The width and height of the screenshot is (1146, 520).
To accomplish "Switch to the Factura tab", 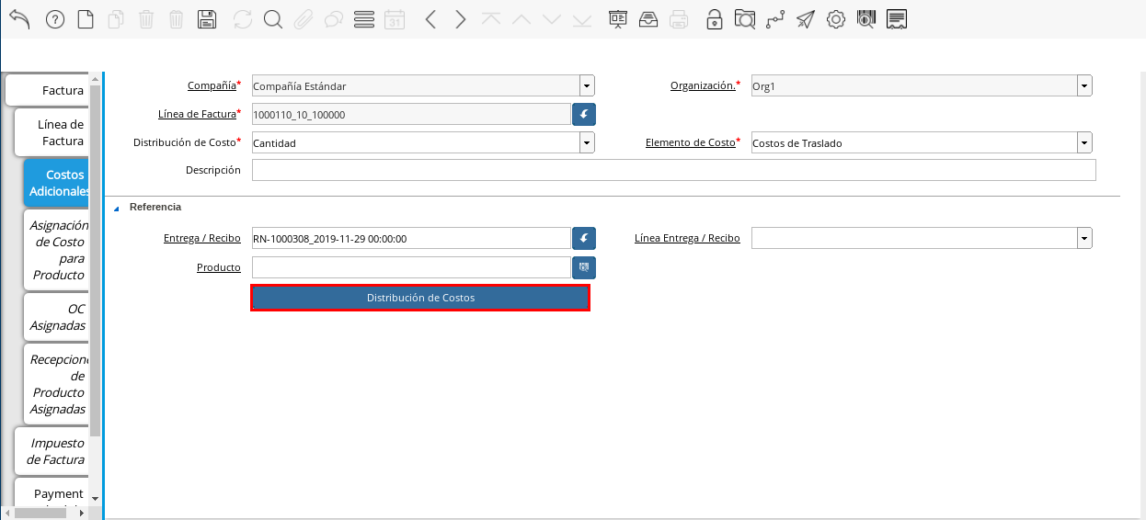I will (x=48, y=90).
